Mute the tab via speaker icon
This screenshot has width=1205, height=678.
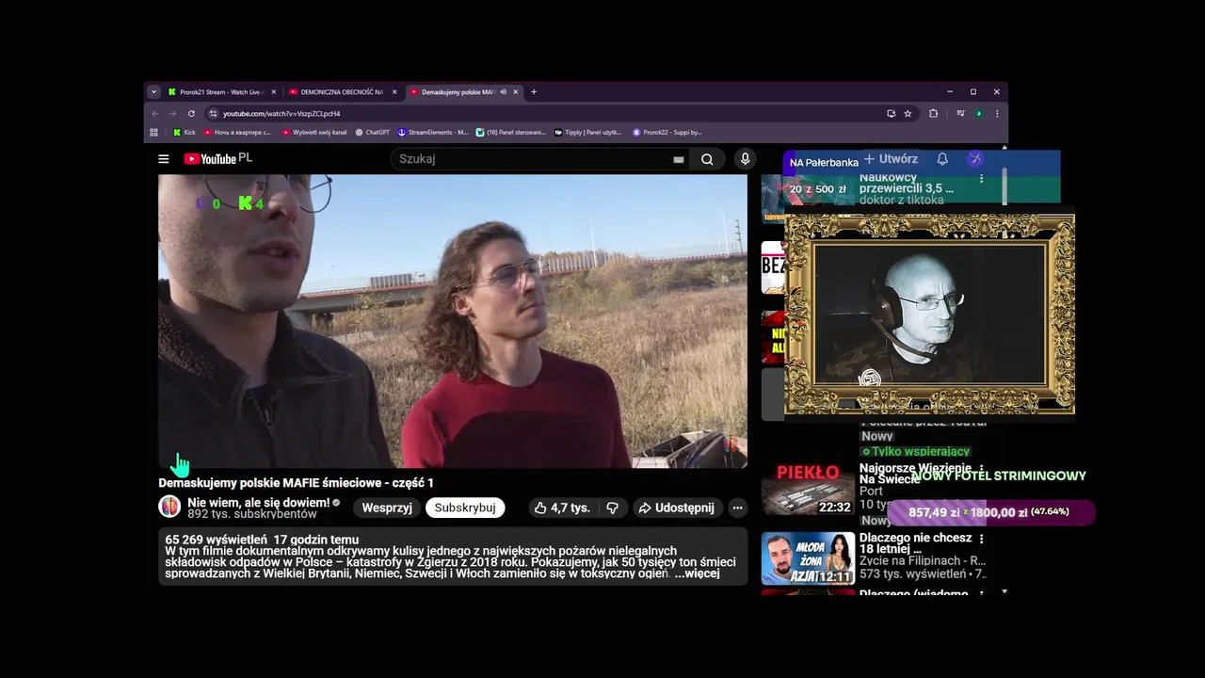(503, 92)
